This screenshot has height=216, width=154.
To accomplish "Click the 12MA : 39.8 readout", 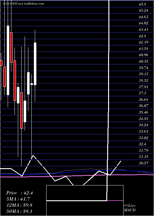I will click(19, 205).
